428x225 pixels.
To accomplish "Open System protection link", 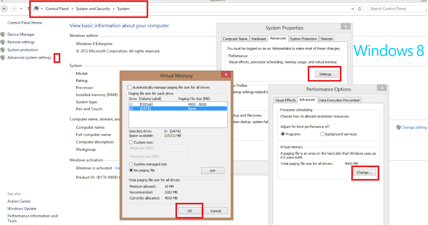I will click(23, 50).
